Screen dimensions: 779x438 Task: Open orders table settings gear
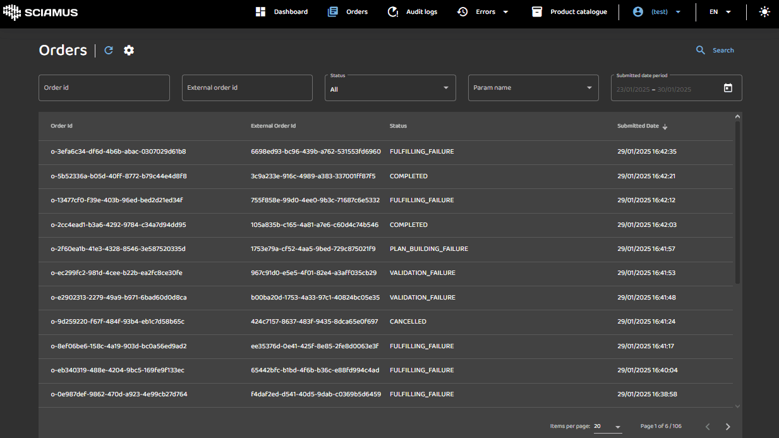[x=129, y=51]
